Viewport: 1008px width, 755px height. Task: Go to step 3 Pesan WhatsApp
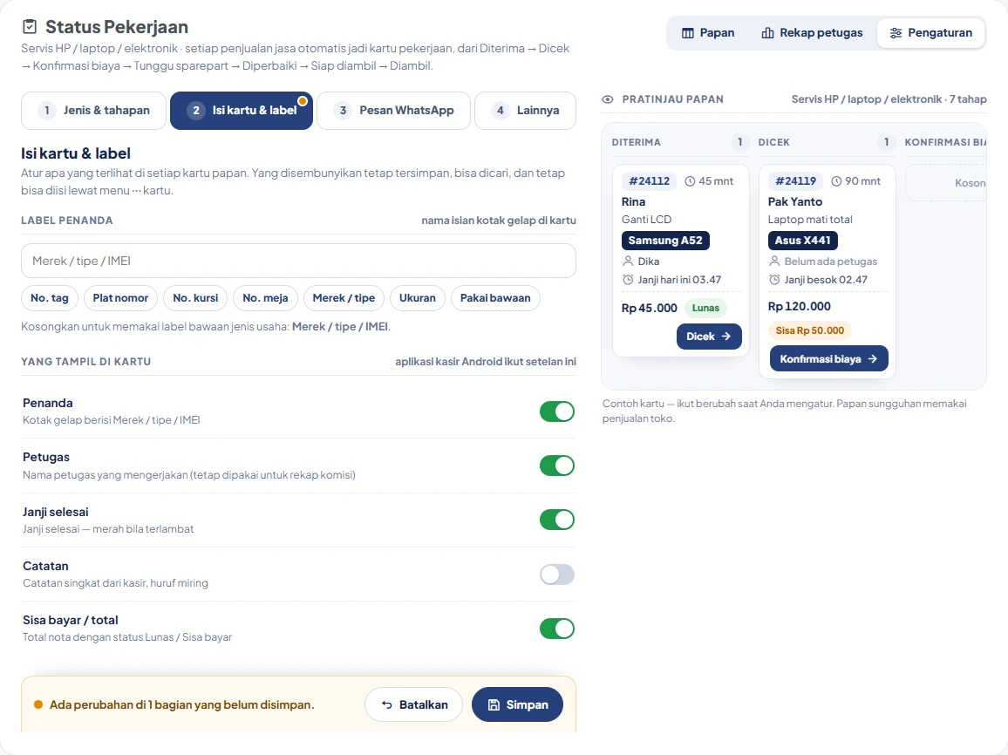click(x=394, y=111)
